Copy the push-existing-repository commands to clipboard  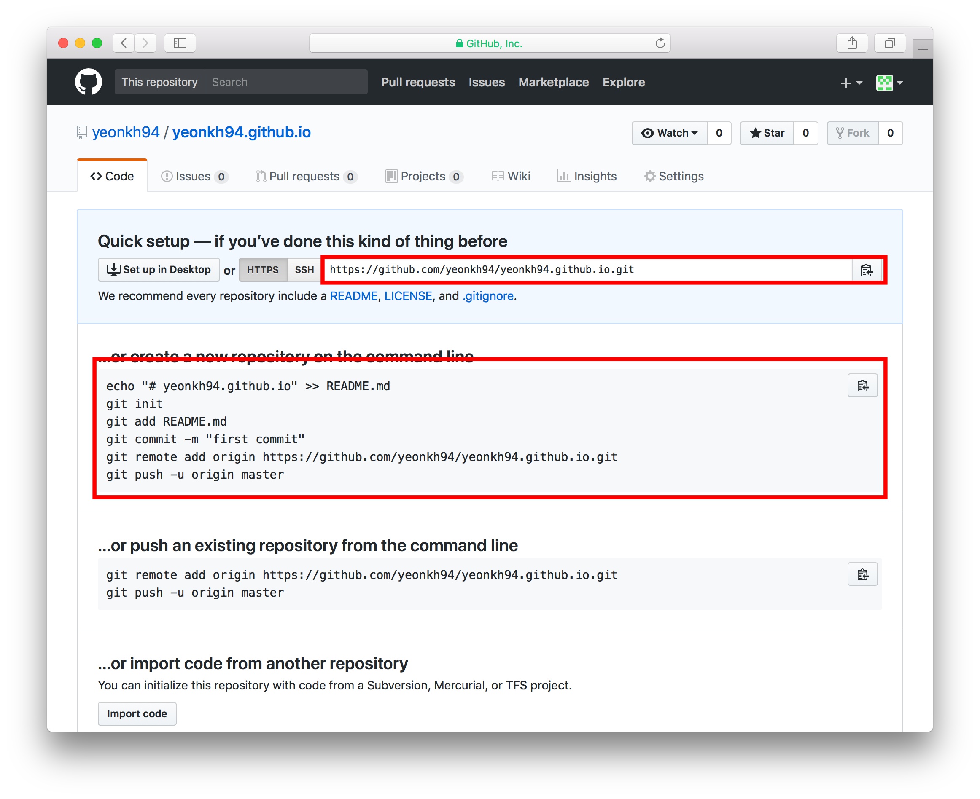[863, 574]
